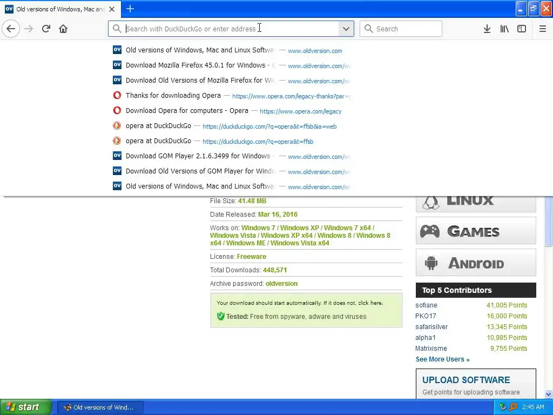Choose Download Mozilla Firefox 45.0.1 suggestion
553x415 pixels.
(231, 65)
